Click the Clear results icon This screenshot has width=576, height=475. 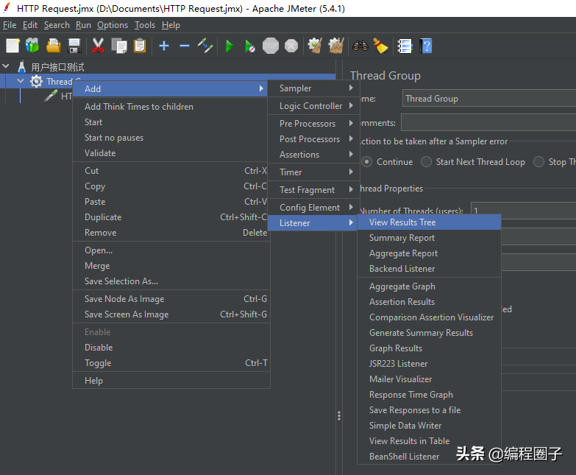coord(315,46)
